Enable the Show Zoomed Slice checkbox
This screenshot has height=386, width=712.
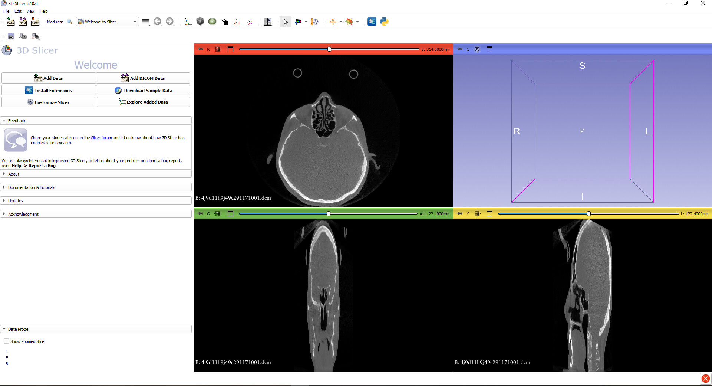(6, 341)
